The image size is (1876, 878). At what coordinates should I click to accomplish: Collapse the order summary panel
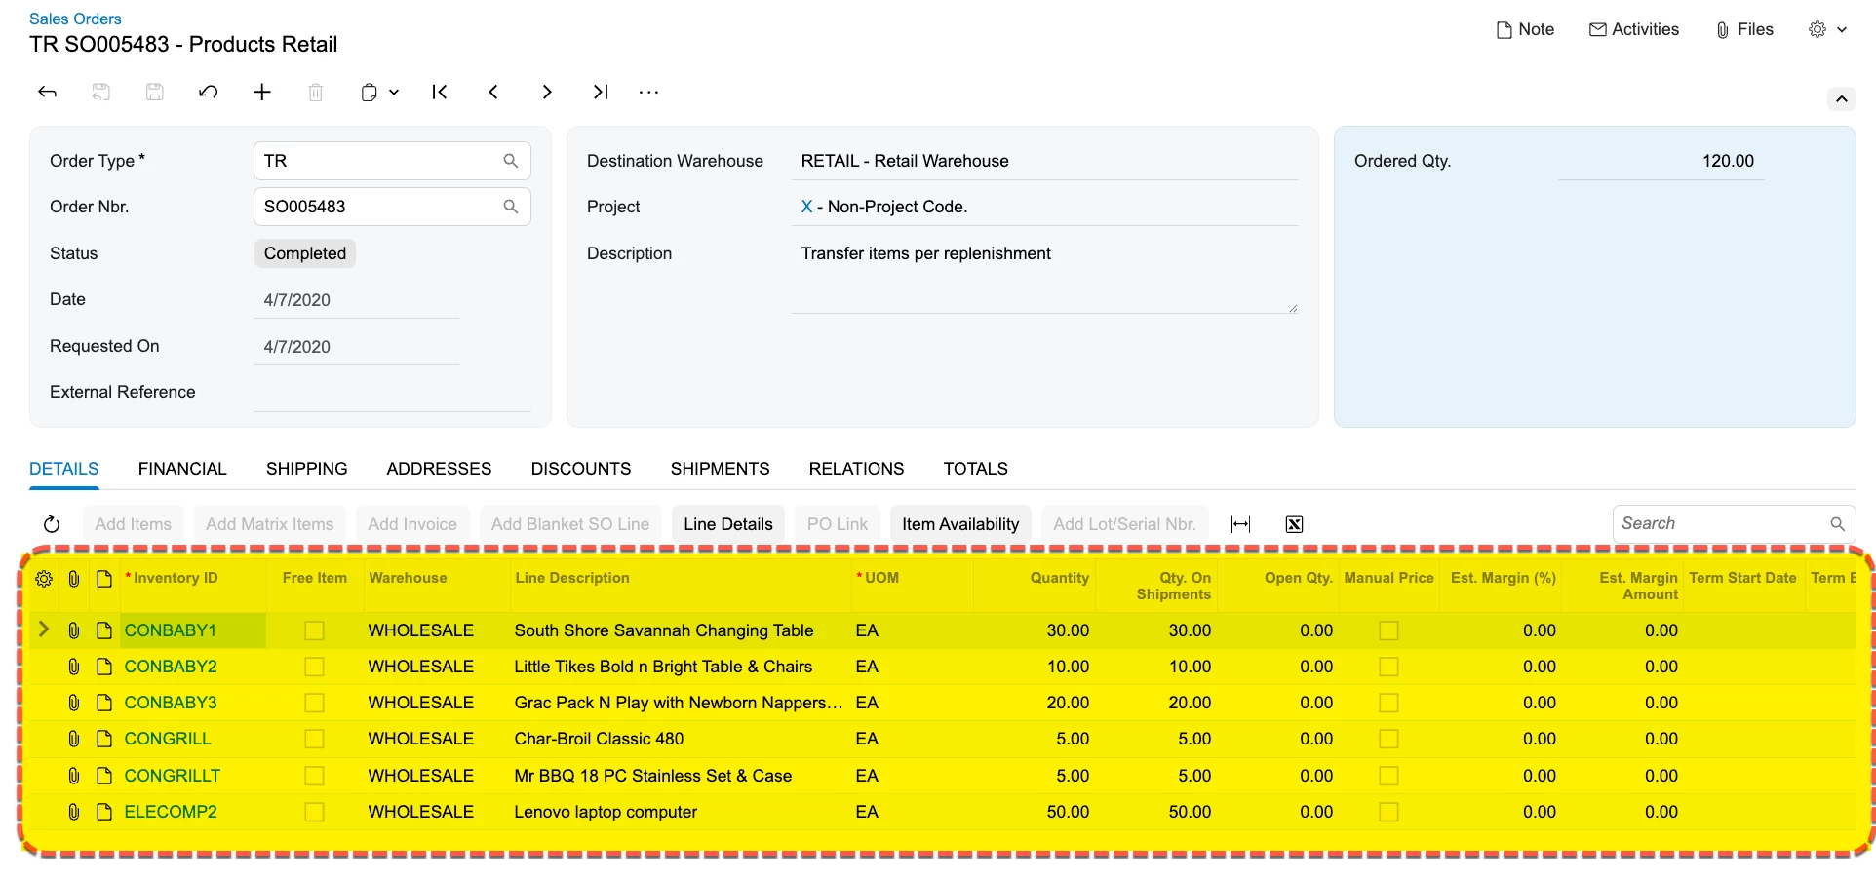pyautogui.click(x=1841, y=98)
